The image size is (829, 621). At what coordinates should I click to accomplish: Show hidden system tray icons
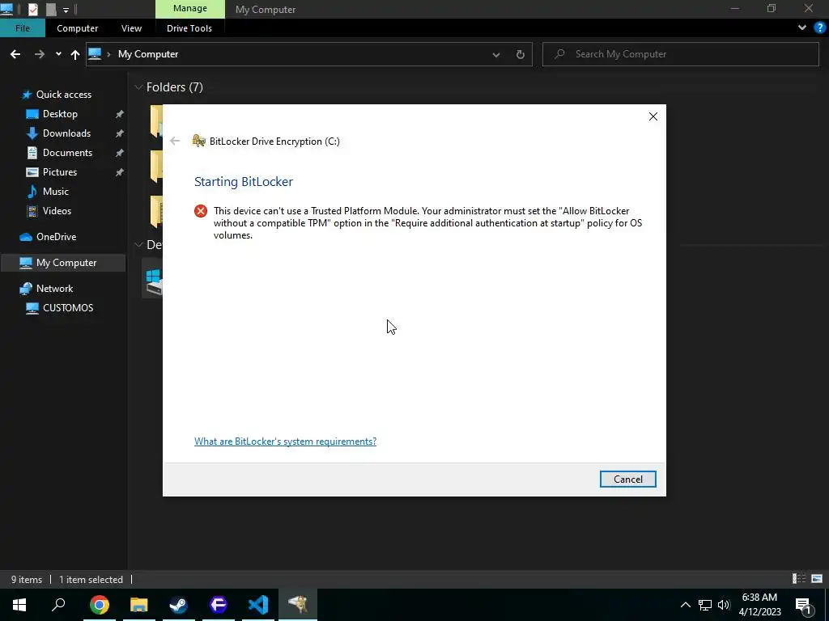pyautogui.click(x=685, y=605)
